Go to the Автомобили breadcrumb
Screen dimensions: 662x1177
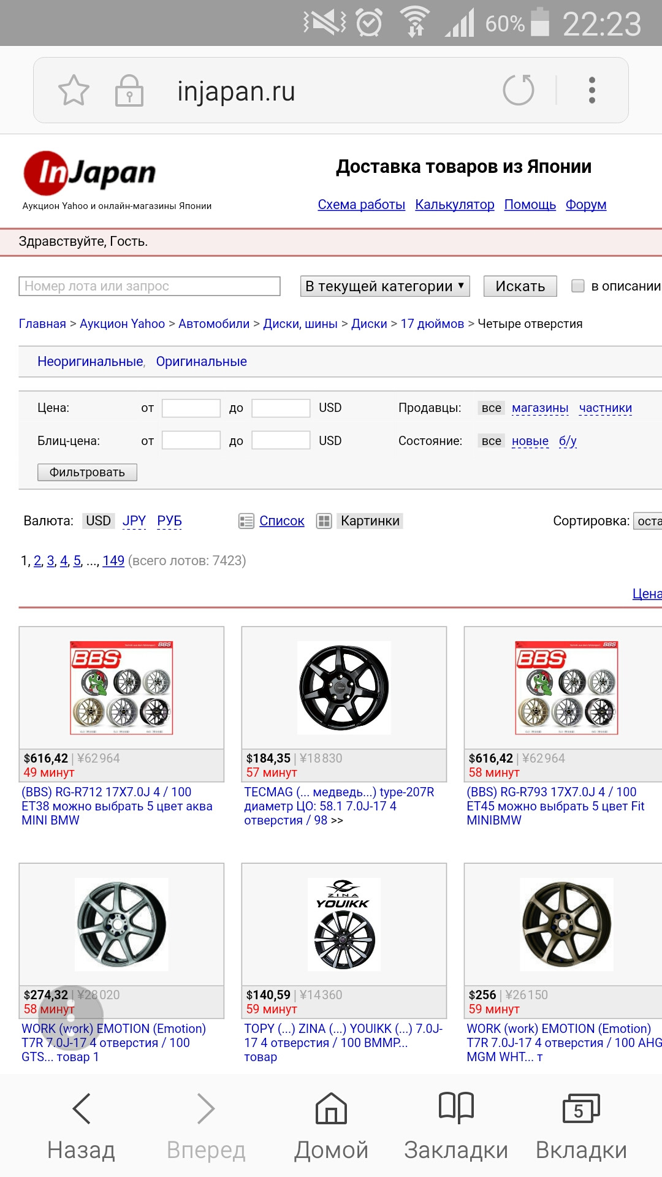(214, 324)
